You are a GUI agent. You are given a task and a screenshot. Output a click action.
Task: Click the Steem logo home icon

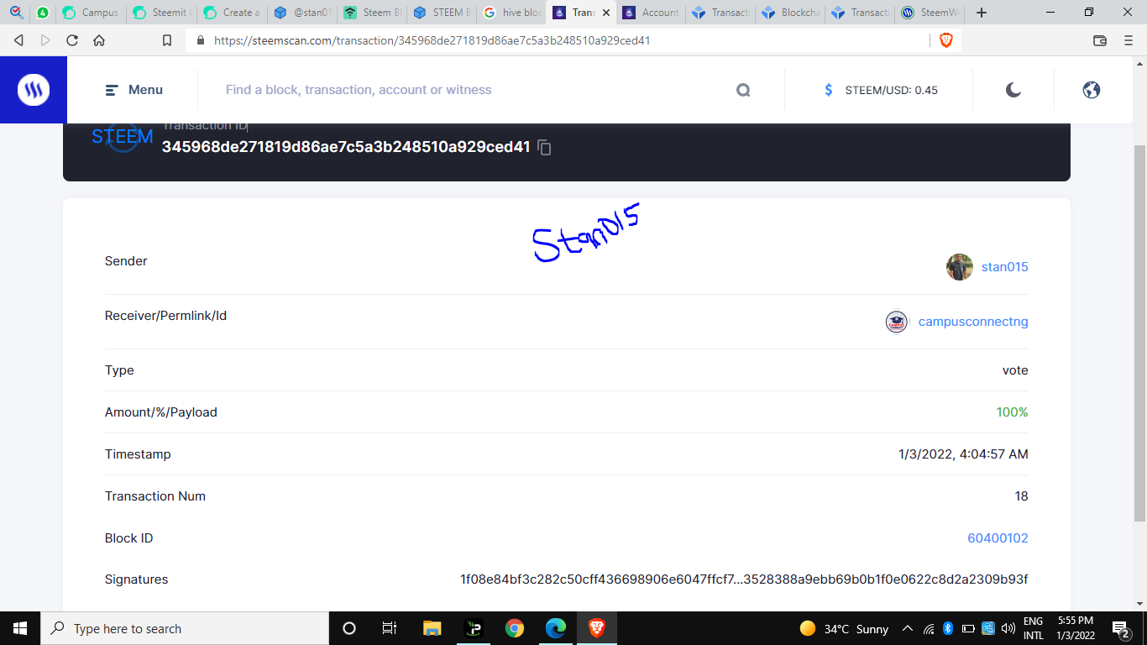(34, 90)
